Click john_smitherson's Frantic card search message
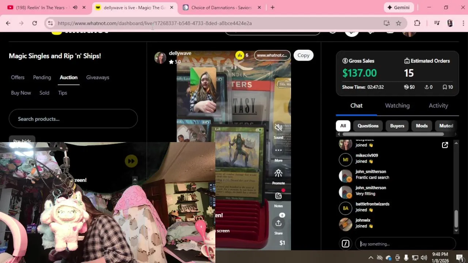Image resolution: width=468 pixels, height=263 pixels. pos(372,178)
